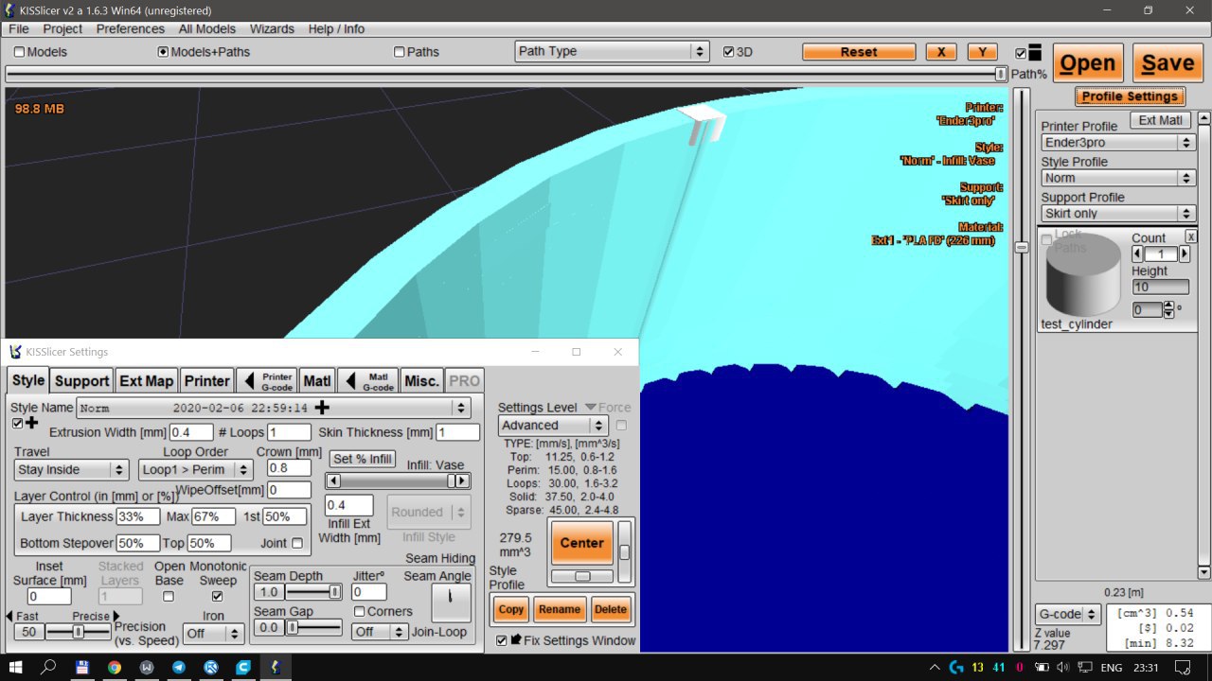Click the orange Reset button
The width and height of the screenshot is (1212, 681).
[x=859, y=52]
